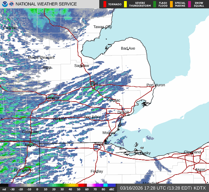Click the orange Special Marine legend swatch

[x=172, y=4]
